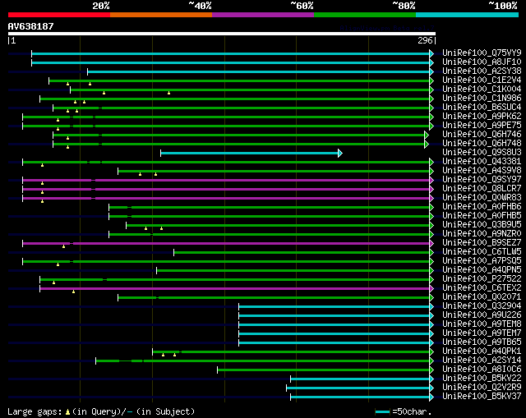Open the UniRef100_Q75VY9 hit label

(x=481, y=53)
